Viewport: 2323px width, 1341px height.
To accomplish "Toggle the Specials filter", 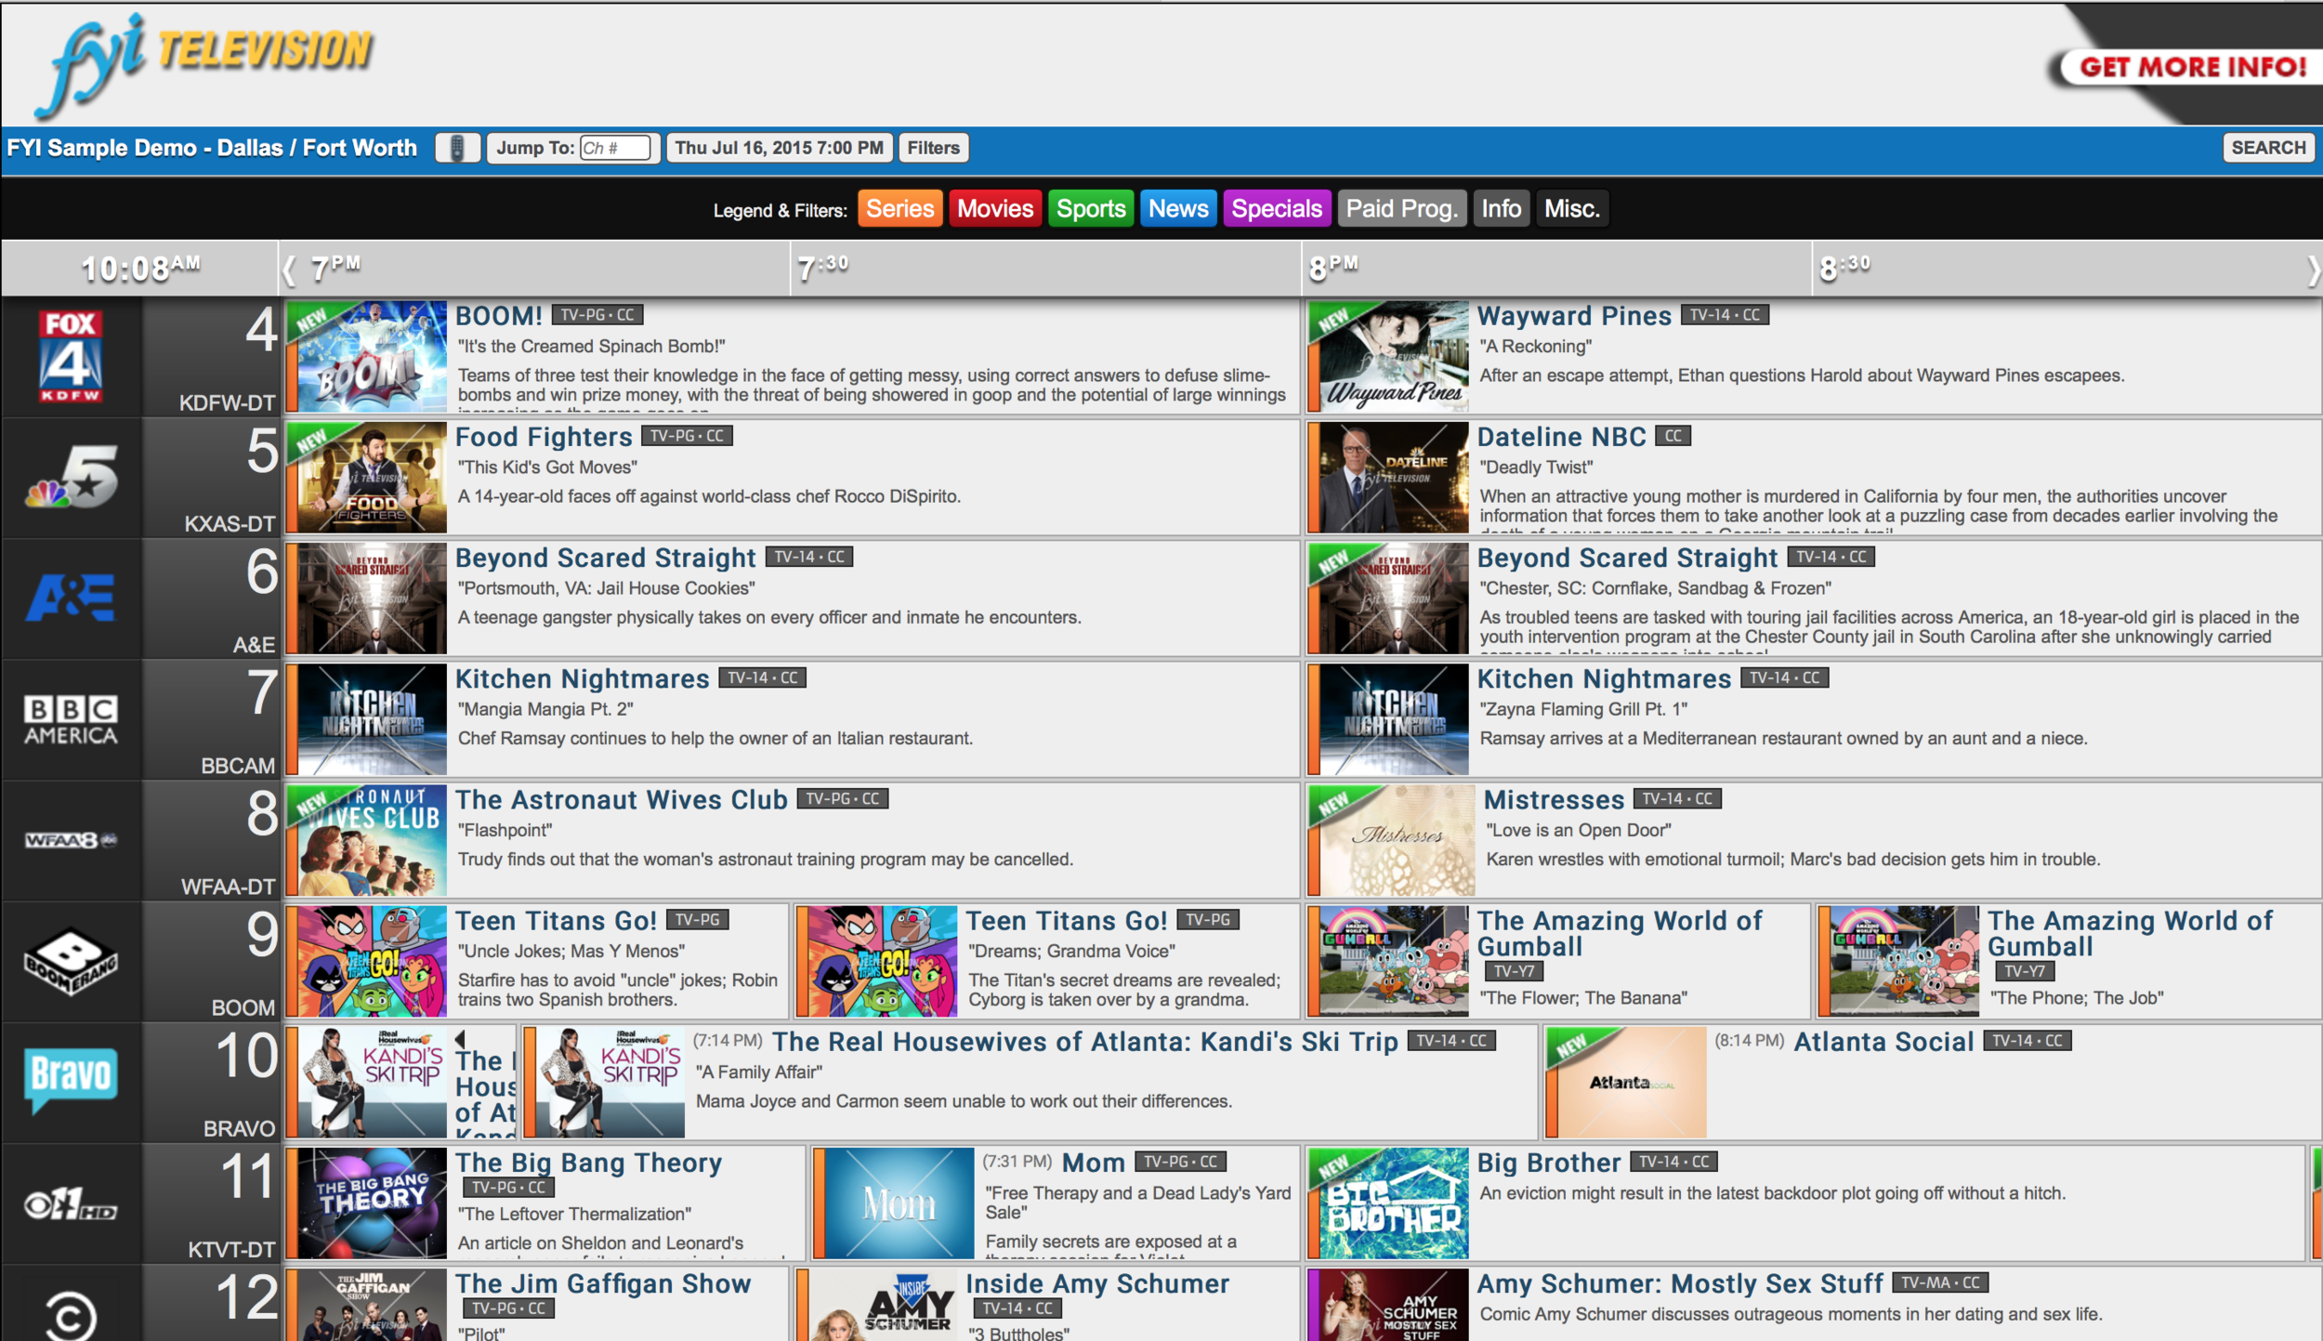I will coord(1277,209).
